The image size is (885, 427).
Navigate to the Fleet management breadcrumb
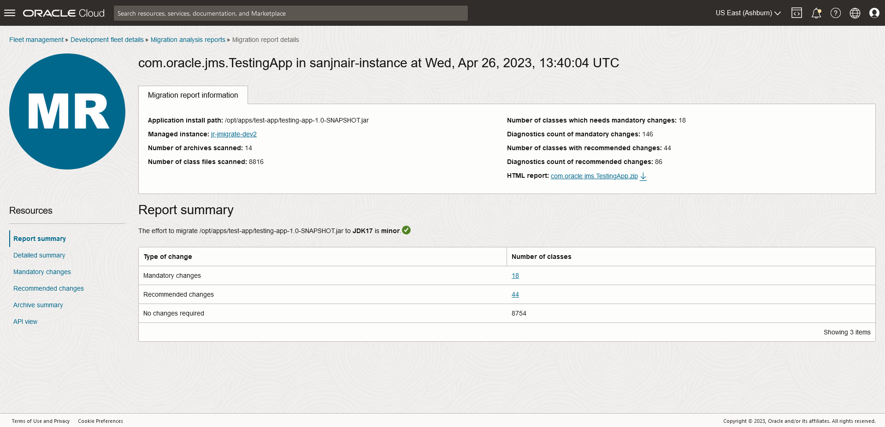(x=36, y=40)
